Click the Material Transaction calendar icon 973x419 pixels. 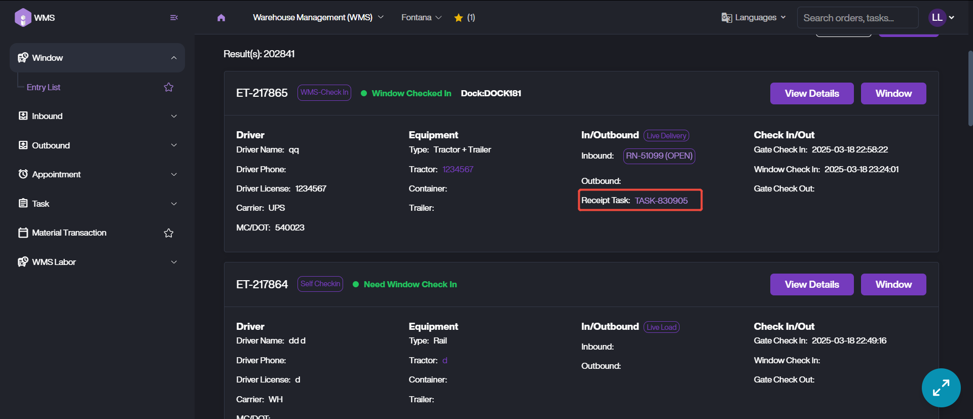23,233
